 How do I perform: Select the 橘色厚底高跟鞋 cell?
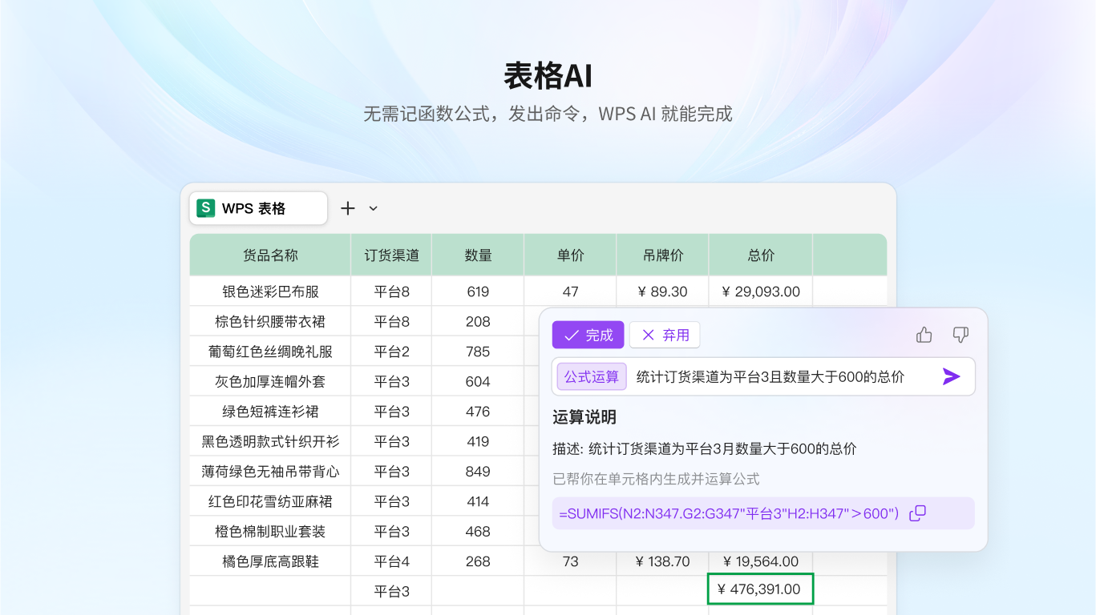[x=270, y=561]
